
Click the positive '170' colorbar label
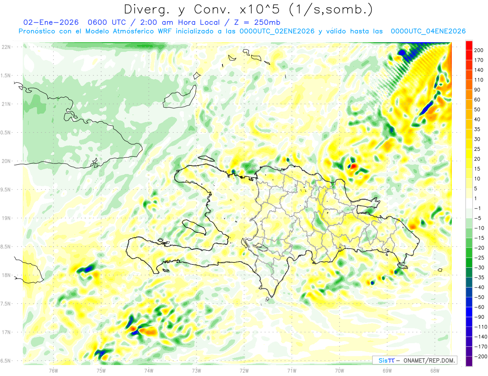pos(479,60)
